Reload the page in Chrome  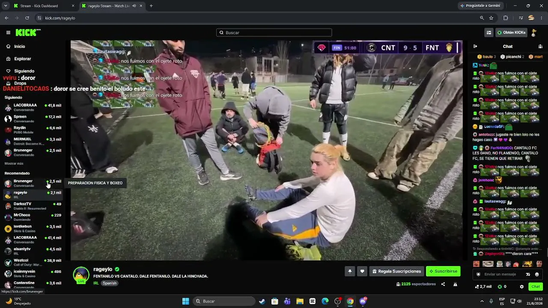click(x=27, y=18)
